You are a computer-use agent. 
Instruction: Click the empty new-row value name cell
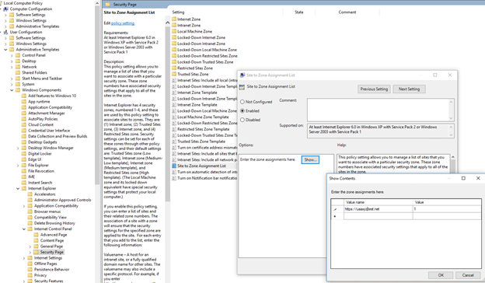378,216
